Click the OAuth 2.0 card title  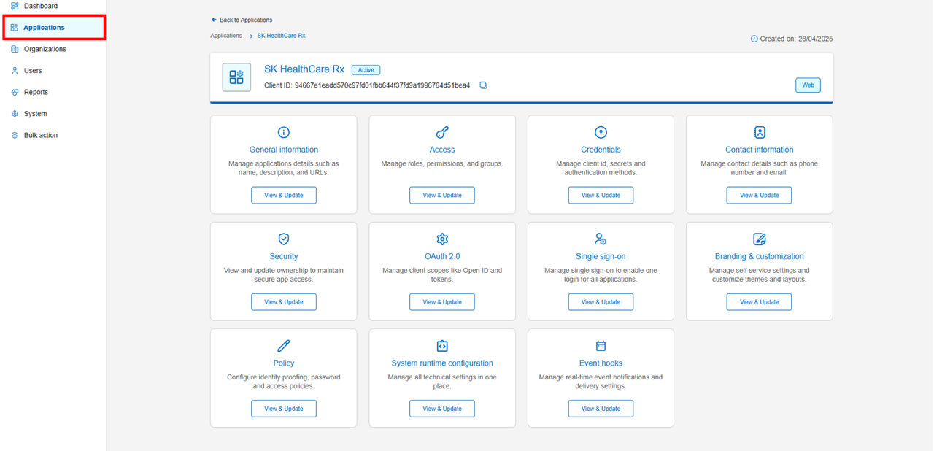442,256
